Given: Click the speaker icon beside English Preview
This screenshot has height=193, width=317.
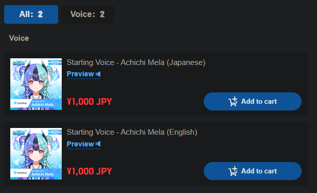Looking at the screenshot, I should 98,144.
